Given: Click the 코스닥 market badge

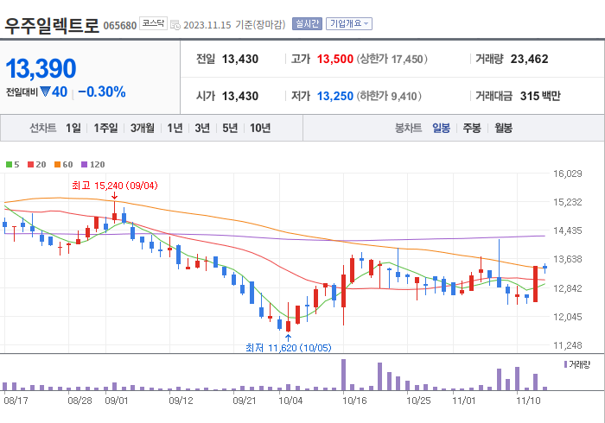Looking at the screenshot, I should pyautogui.click(x=153, y=23).
